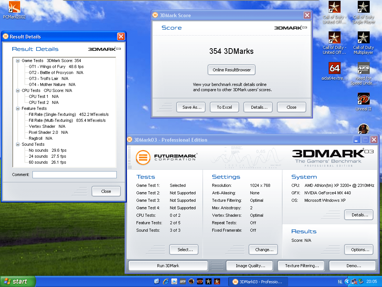Click into the Comment text field
This screenshot has height=287, width=382.
click(75, 175)
